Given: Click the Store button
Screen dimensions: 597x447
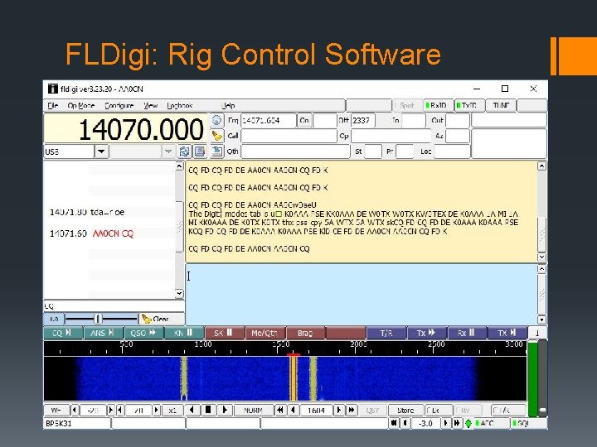Looking at the screenshot, I should pyautogui.click(x=405, y=410).
